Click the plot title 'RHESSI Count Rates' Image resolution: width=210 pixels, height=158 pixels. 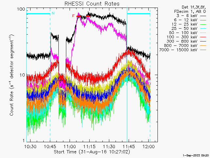click(x=92, y=4)
